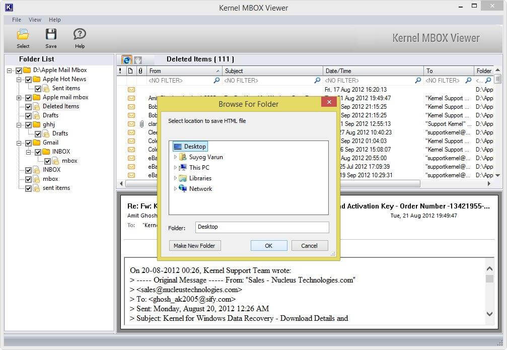Select Drafts folder under ghhj
Image resolution: width=507 pixels, height=350 pixels.
pyautogui.click(x=60, y=133)
